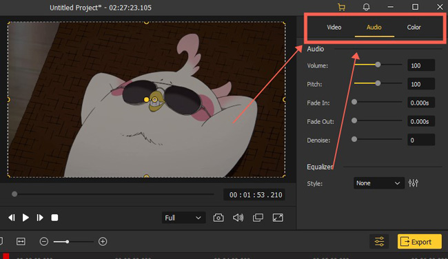This screenshot has height=259, width=448.
Task: Open custom equalizer settings icon
Action: pyautogui.click(x=413, y=183)
